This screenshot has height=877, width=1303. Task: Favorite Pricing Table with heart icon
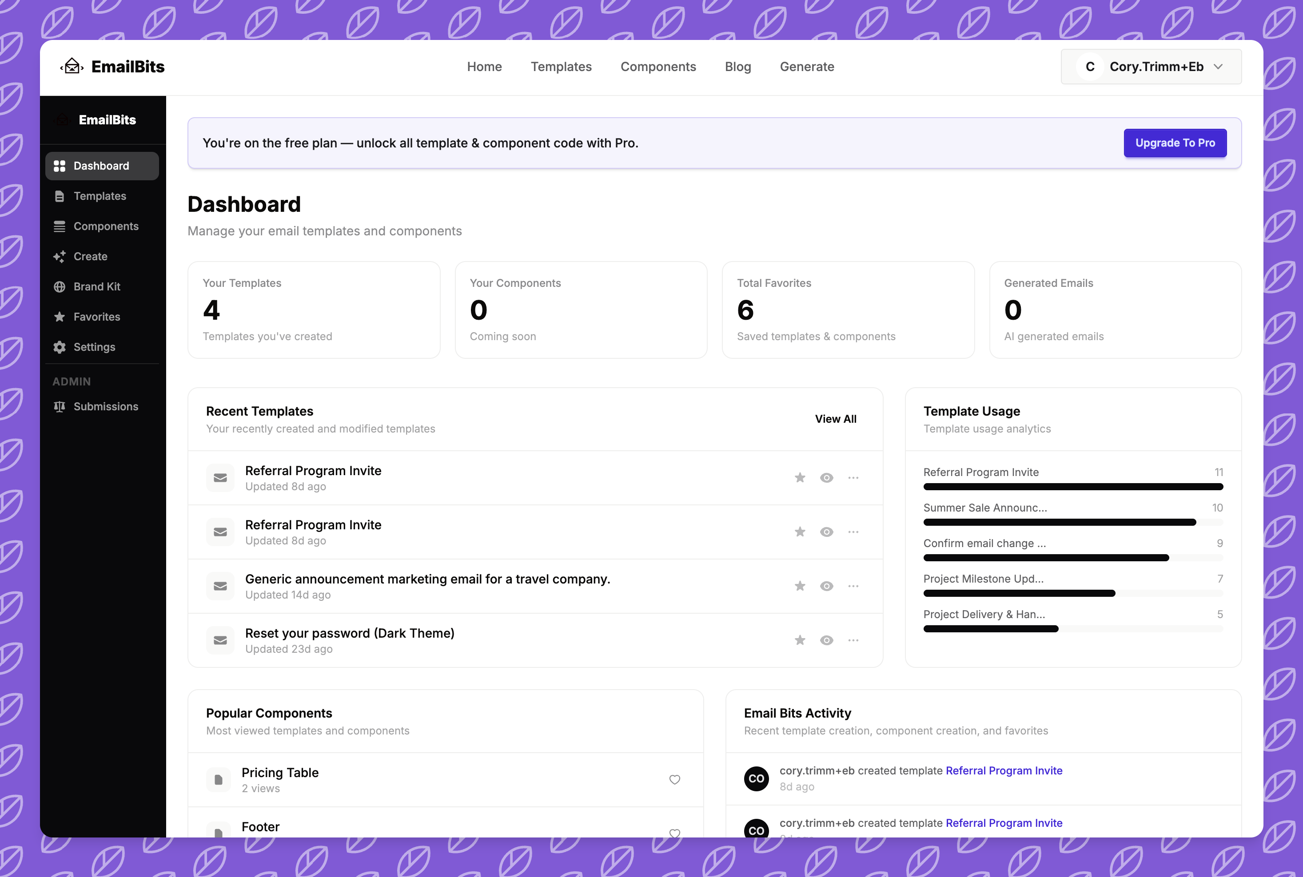click(675, 780)
